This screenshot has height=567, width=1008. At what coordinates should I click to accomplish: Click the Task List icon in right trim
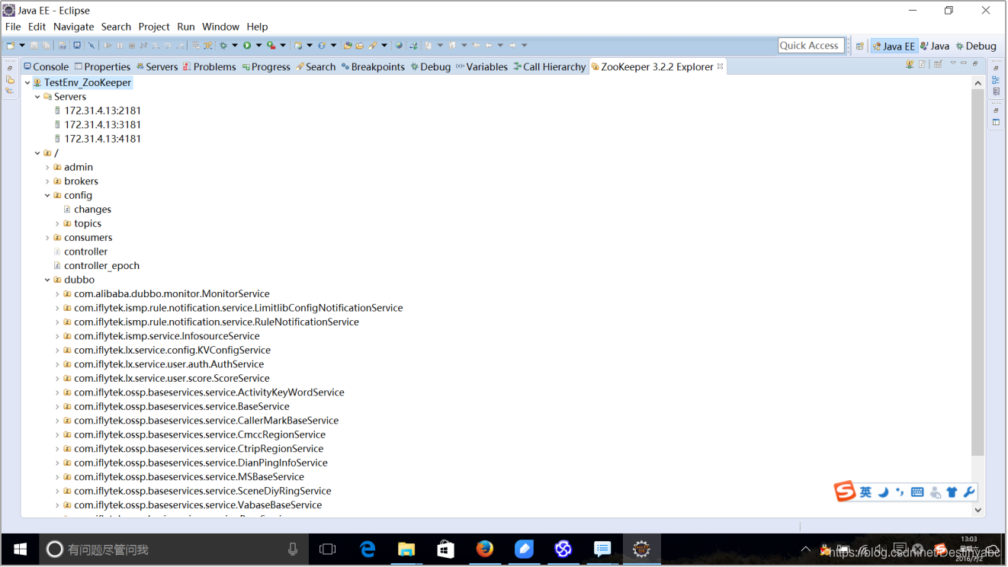click(x=996, y=91)
